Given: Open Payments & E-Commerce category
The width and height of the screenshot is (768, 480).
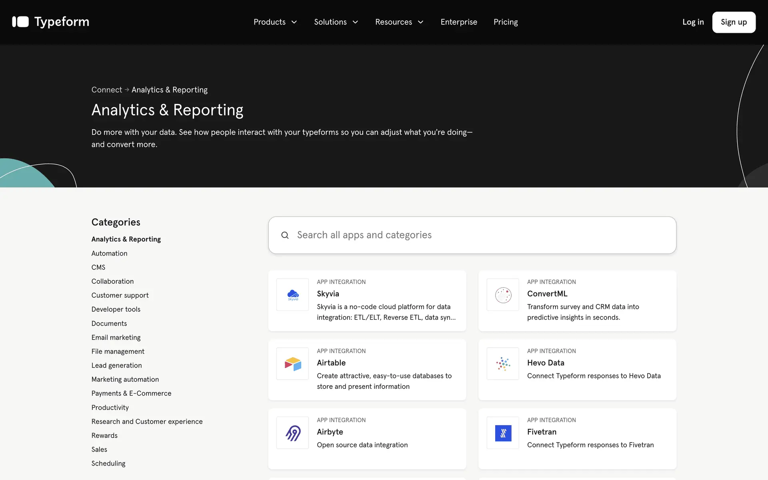Looking at the screenshot, I should (x=131, y=393).
